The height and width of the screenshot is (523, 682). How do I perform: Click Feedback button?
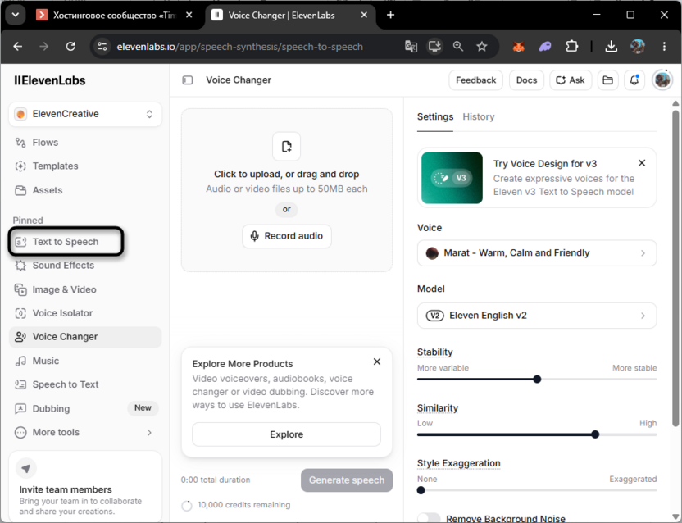click(475, 80)
